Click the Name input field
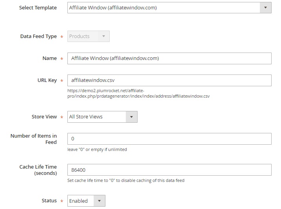The height and width of the screenshot is (209, 281). coord(169,58)
